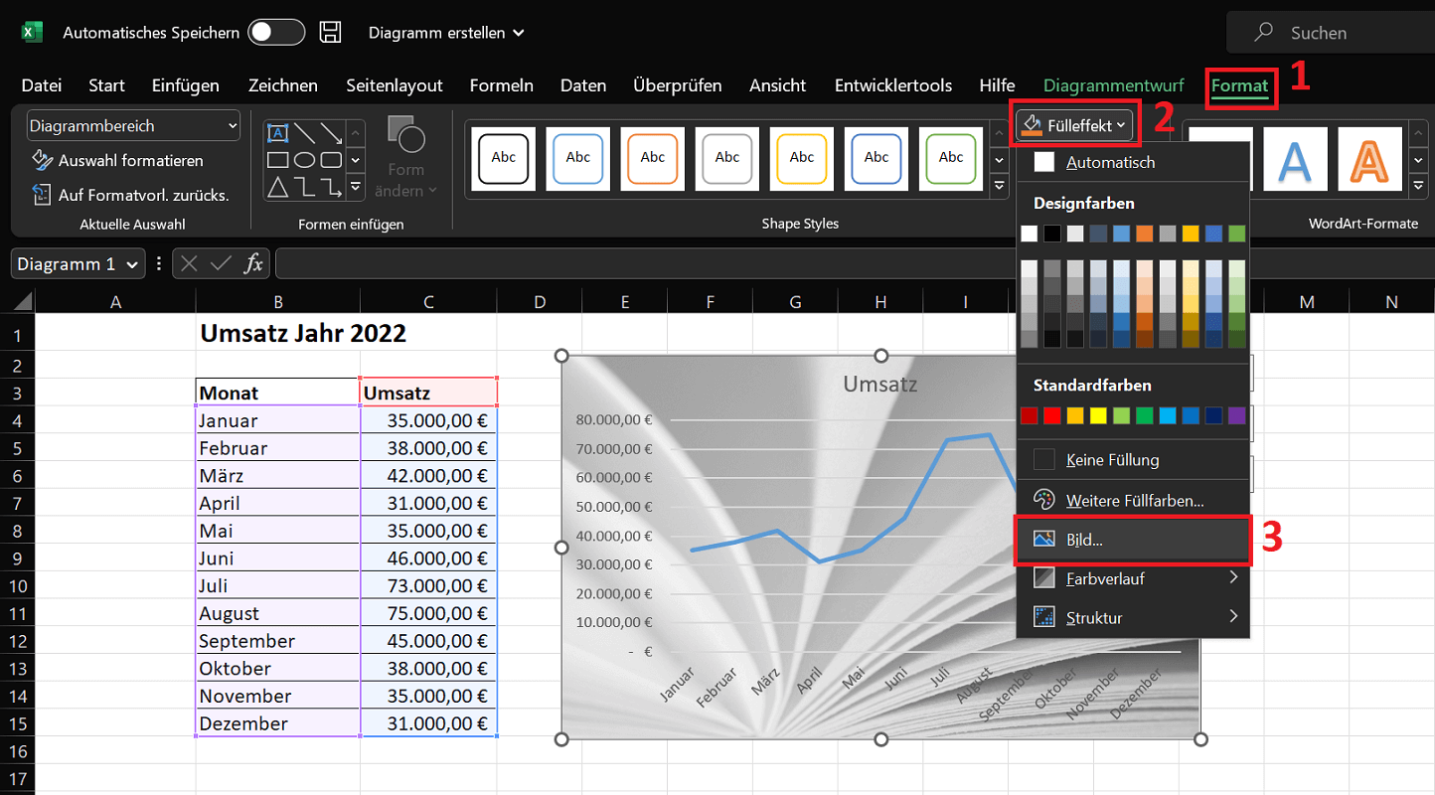Pick the purple swatch in Standardfarben
The width and height of the screenshot is (1435, 795).
1236,414
